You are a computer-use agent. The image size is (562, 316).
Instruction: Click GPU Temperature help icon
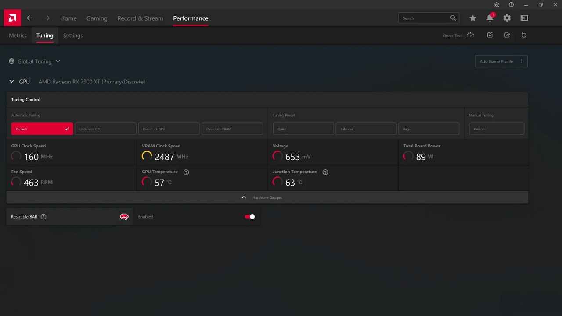pyautogui.click(x=186, y=172)
